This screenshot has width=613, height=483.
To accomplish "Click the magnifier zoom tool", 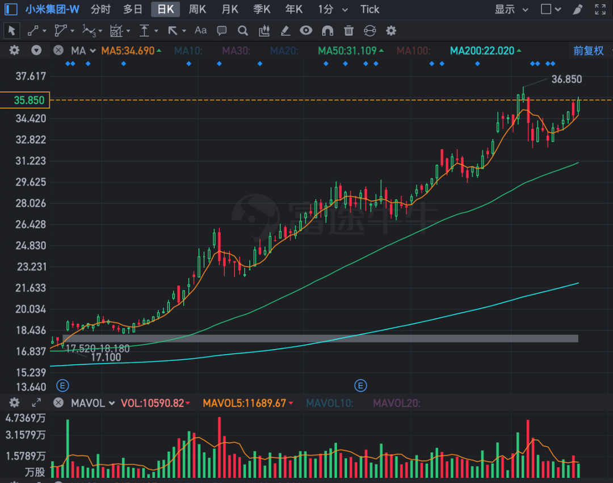I will [x=243, y=31].
